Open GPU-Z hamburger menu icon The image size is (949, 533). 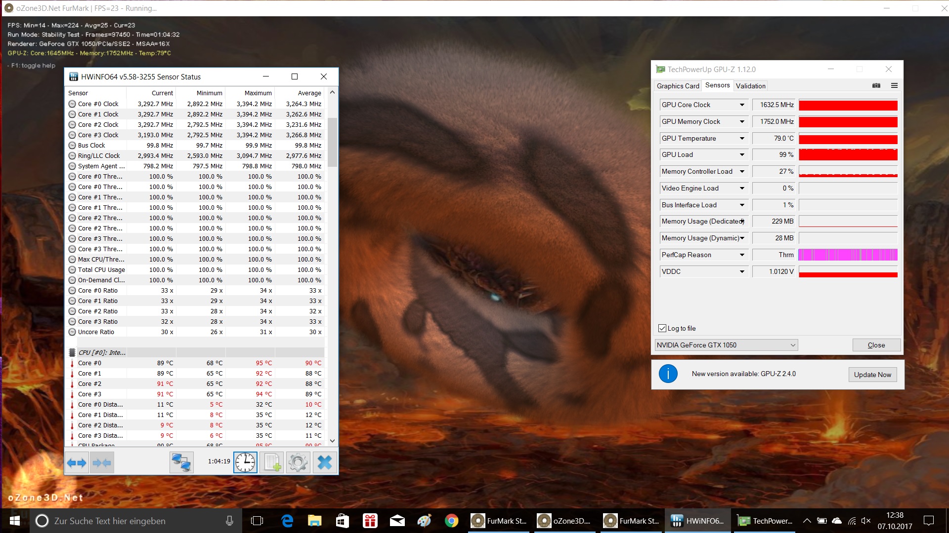pos(894,85)
